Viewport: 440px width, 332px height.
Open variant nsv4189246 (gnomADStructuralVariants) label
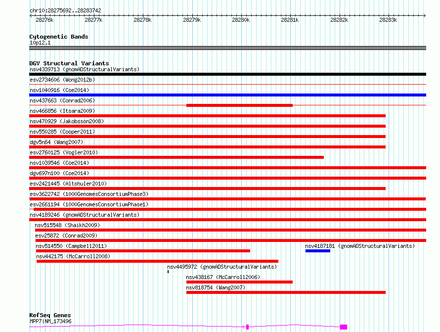[85, 215]
